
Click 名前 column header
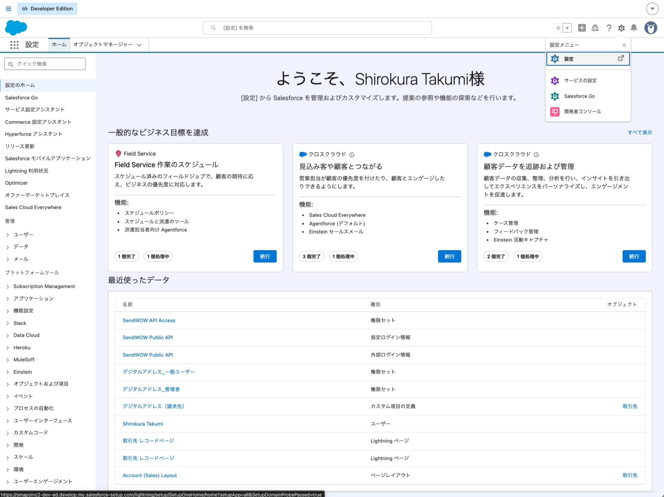tap(128, 304)
